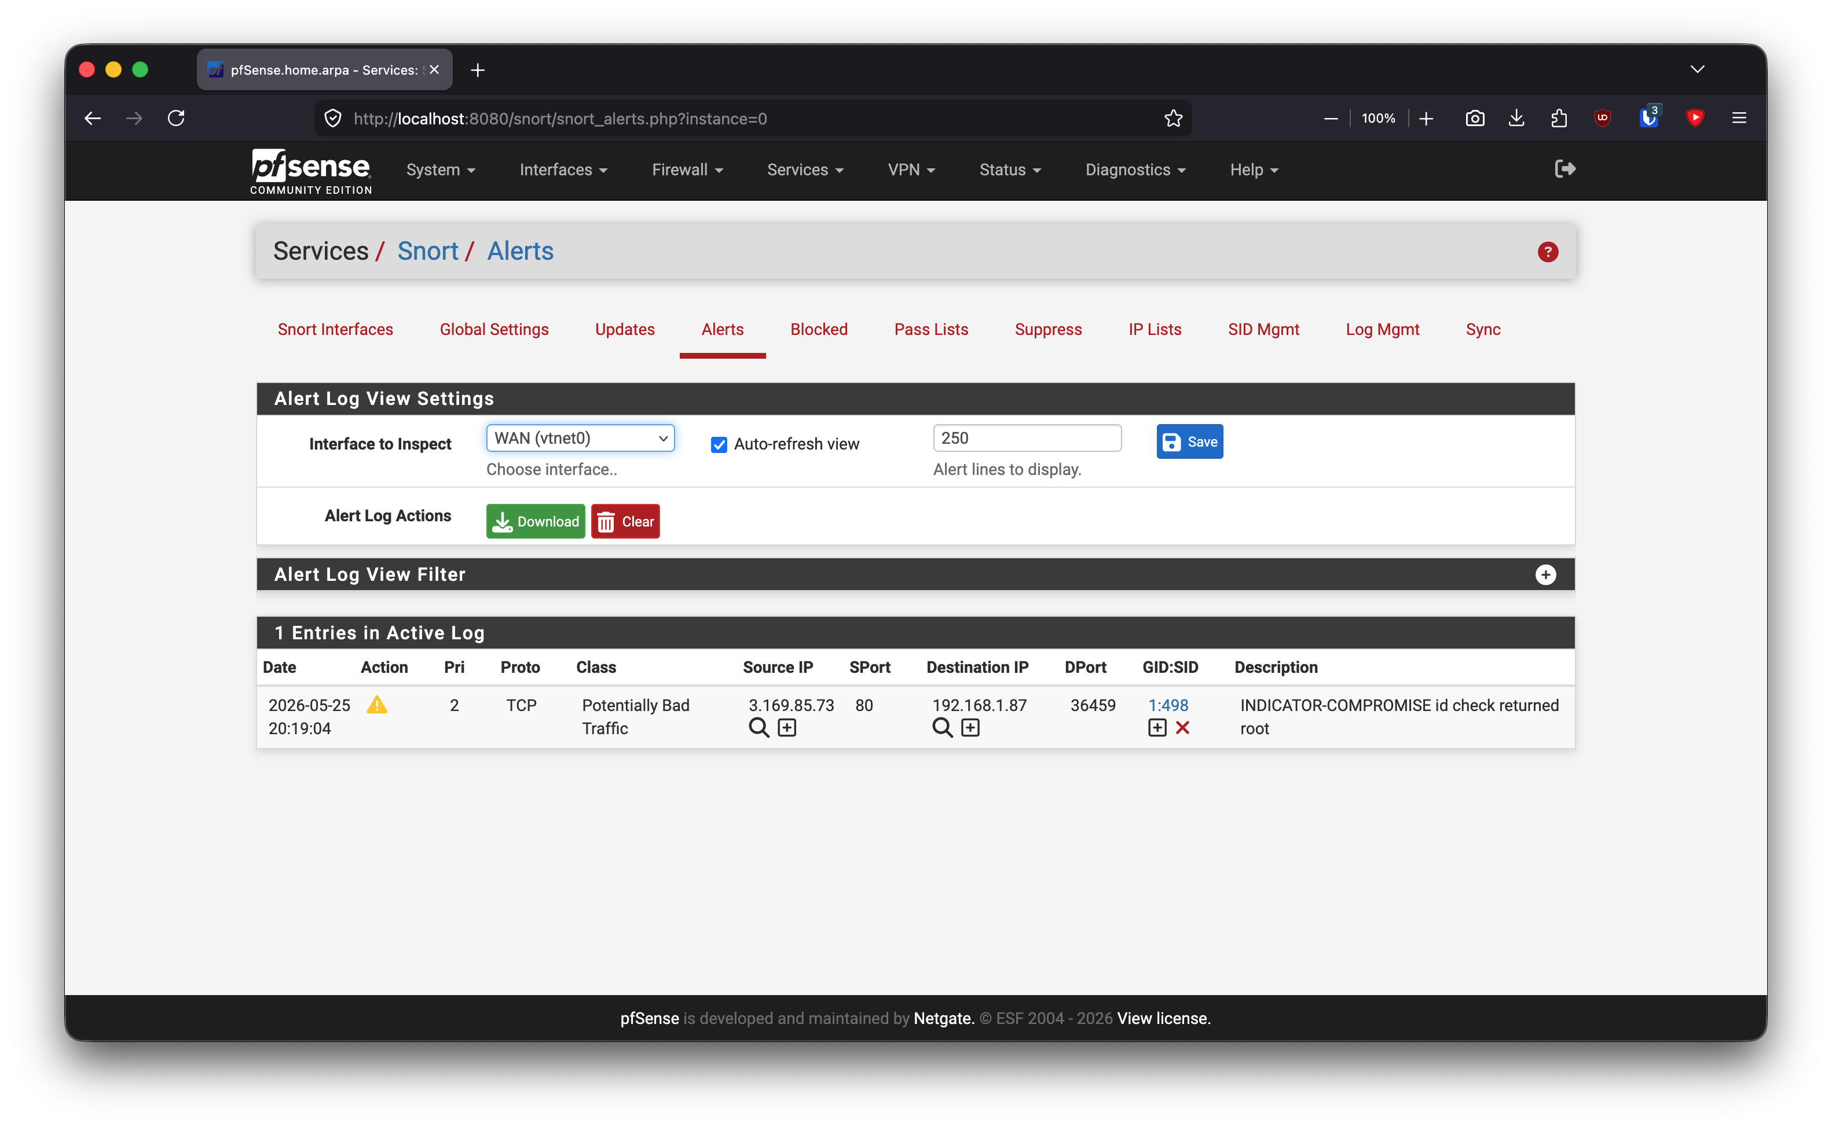
Task: Add GID:SID 1:498 to suppress list
Action: coord(1157,728)
